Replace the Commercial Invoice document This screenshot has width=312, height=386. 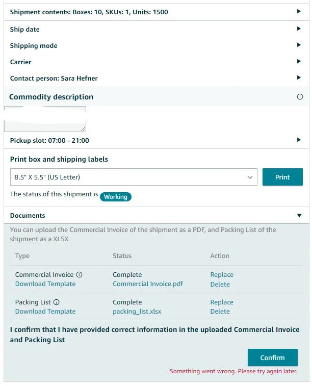coord(222,275)
